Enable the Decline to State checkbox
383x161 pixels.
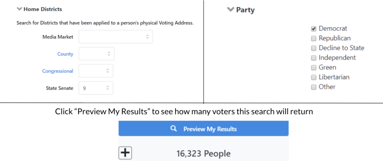[314, 48]
